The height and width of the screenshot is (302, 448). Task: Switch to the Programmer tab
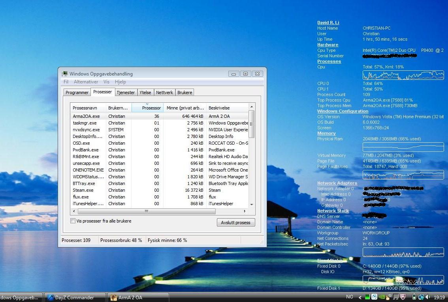pyautogui.click(x=77, y=92)
